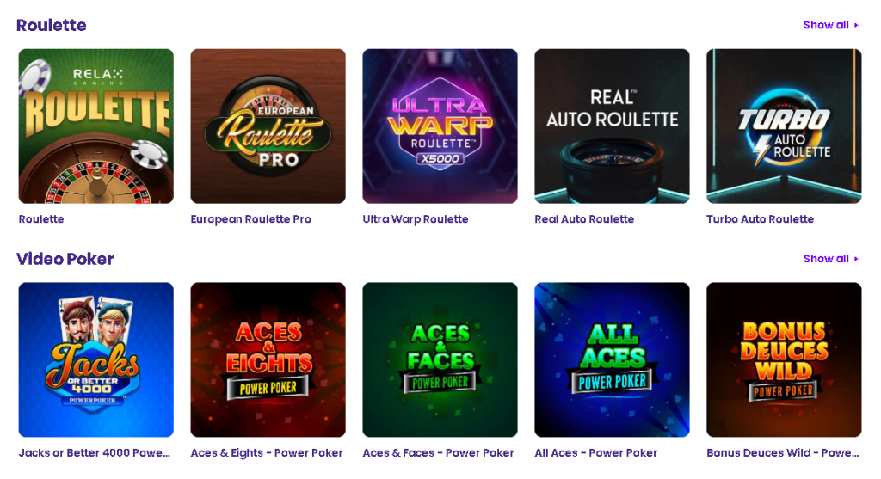Click the Ultra Warp Roulette title text
This screenshot has width=881, height=479.
[416, 219]
